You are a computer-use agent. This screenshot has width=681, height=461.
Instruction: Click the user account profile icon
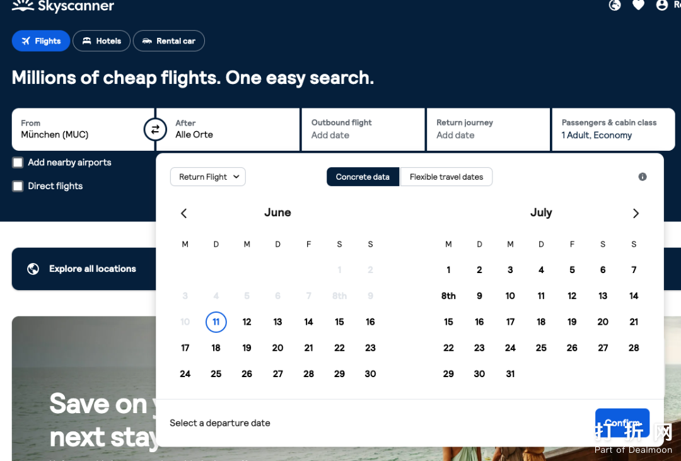pyautogui.click(x=661, y=5)
